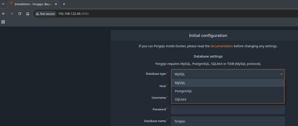Click the Not secure site info chip
The height and width of the screenshot is (126, 298).
pyautogui.click(x=45, y=14)
